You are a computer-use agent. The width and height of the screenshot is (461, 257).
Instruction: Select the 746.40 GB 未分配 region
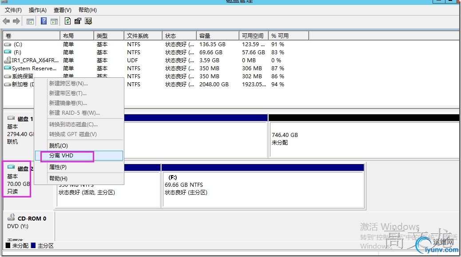[364, 137]
